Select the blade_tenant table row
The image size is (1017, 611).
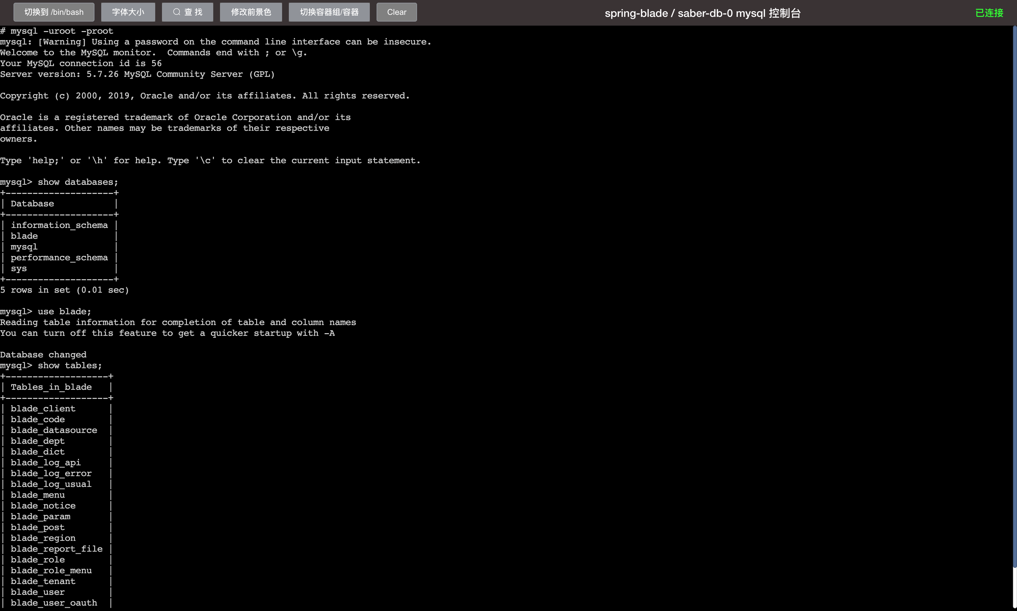click(x=56, y=581)
